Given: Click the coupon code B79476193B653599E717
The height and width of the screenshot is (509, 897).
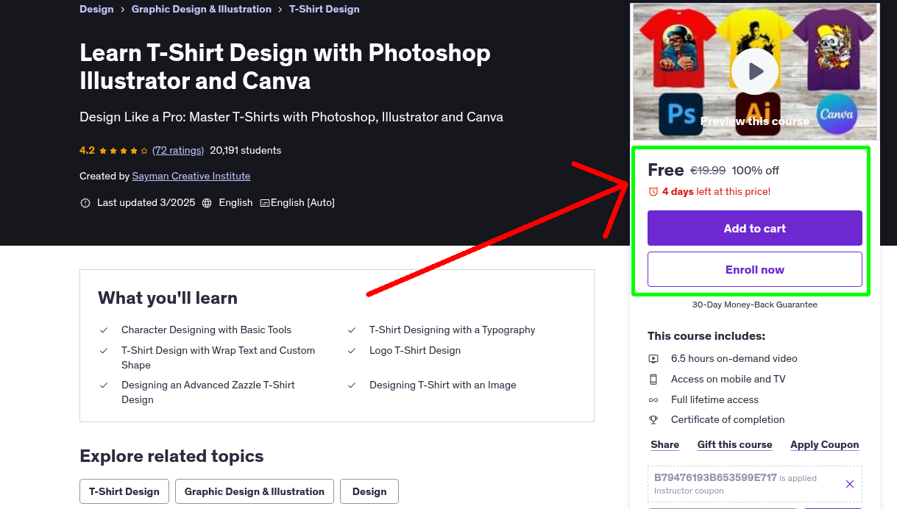Looking at the screenshot, I should point(715,477).
